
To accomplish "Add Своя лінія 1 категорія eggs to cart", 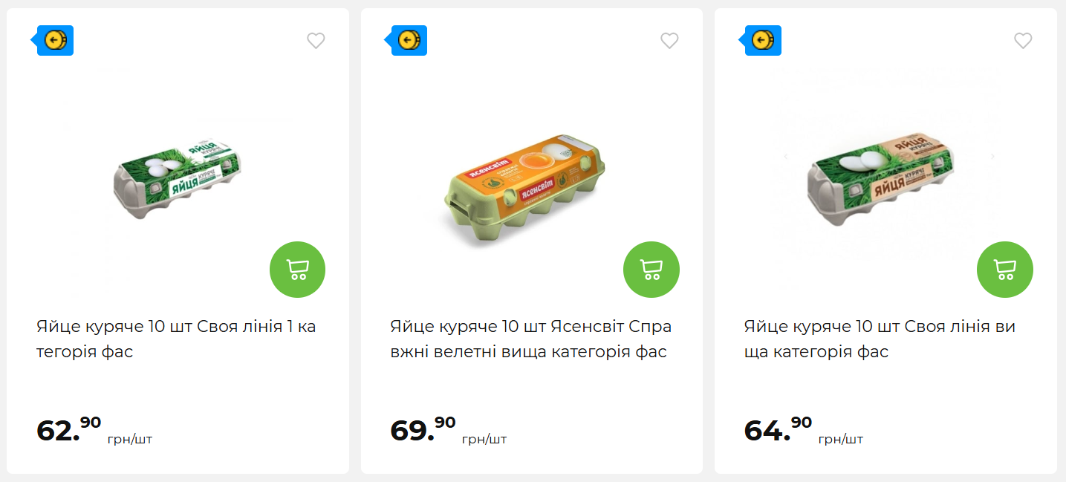I will point(297,269).
